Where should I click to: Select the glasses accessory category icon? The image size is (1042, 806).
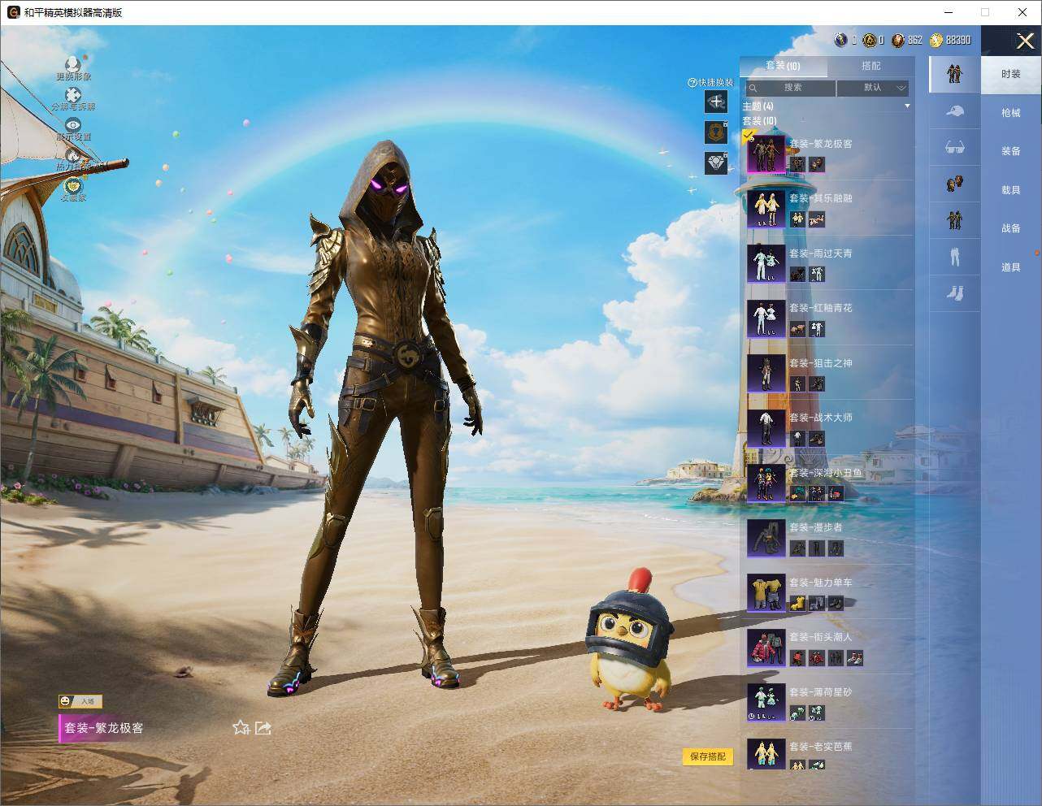coord(954,147)
